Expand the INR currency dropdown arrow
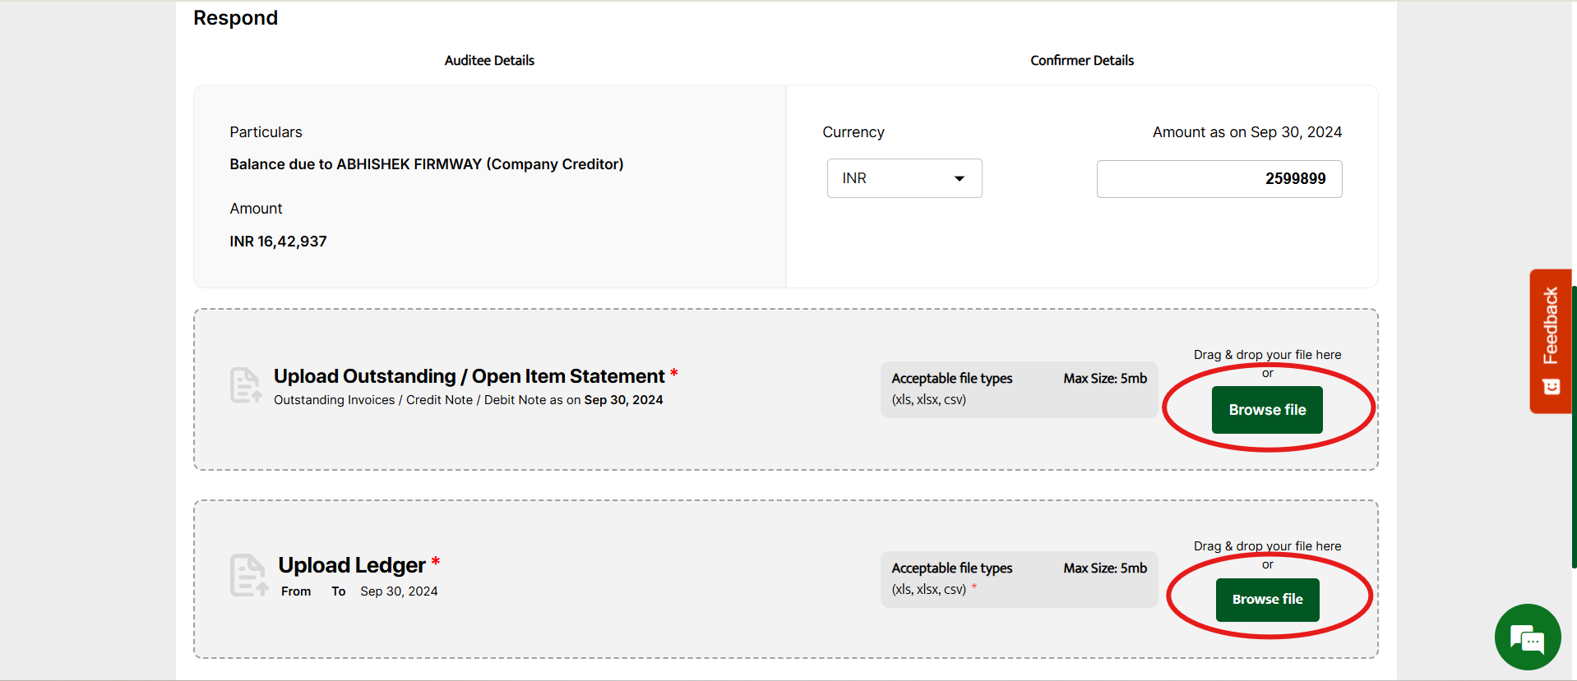Viewport: 1577px width, 681px height. pos(959,179)
